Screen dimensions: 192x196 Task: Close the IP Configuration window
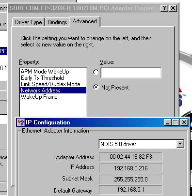click(x=184, y=122)
